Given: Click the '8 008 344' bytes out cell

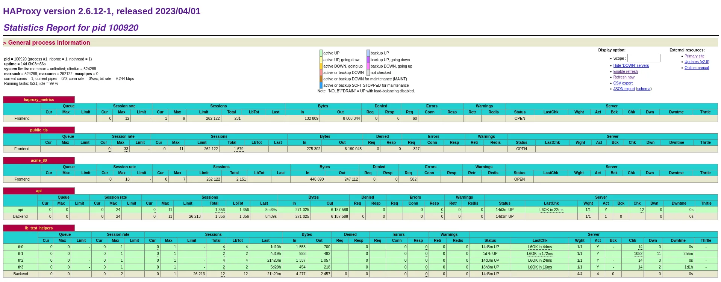Looking at the screenshot, I should coord(340,119).
